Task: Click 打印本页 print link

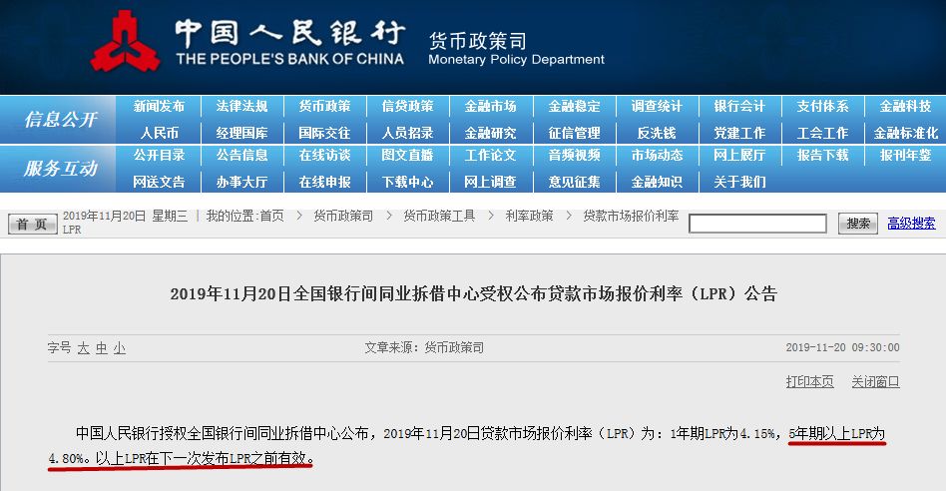Action: click(x=809, y=382)
